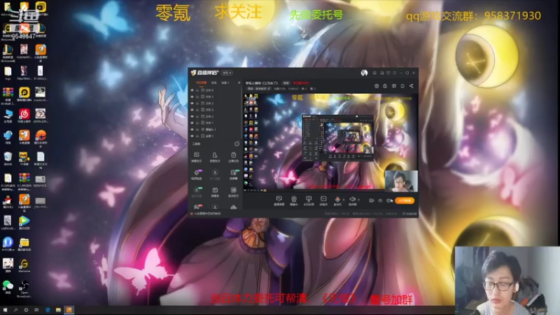Toggle preview eye icon near start button
Screen dimensions: 560x315
click(x=380, y=201)
